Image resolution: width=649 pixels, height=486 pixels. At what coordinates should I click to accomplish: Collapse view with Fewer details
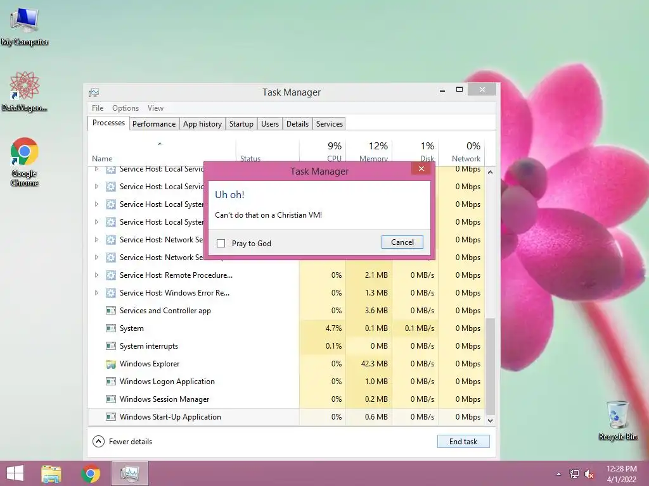(x=122, y=441)
